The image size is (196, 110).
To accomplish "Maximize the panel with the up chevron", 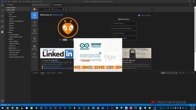I will 190,73.
